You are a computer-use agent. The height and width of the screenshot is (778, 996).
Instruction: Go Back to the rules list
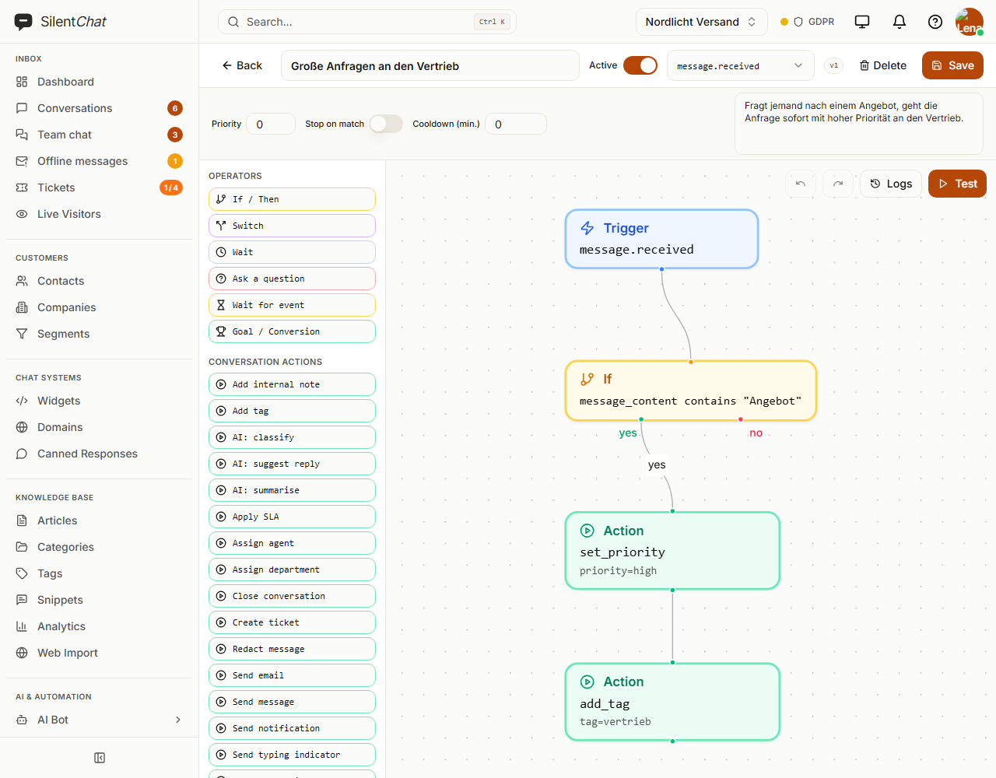(242, 65)
